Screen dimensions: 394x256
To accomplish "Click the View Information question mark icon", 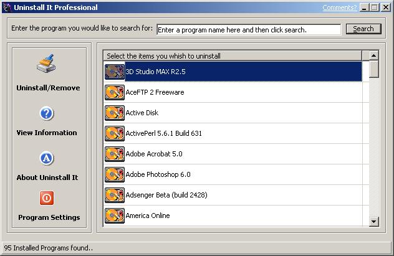I will [x=47, y=113].
